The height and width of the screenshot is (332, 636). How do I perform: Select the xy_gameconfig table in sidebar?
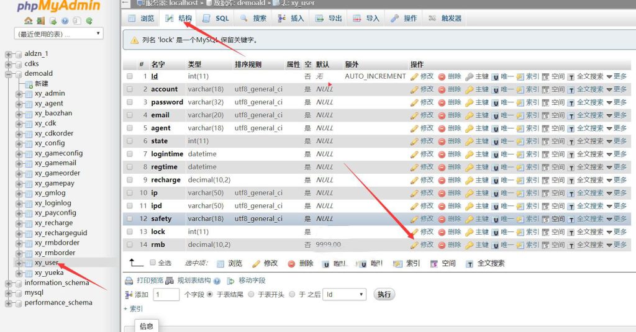[59, 153]
